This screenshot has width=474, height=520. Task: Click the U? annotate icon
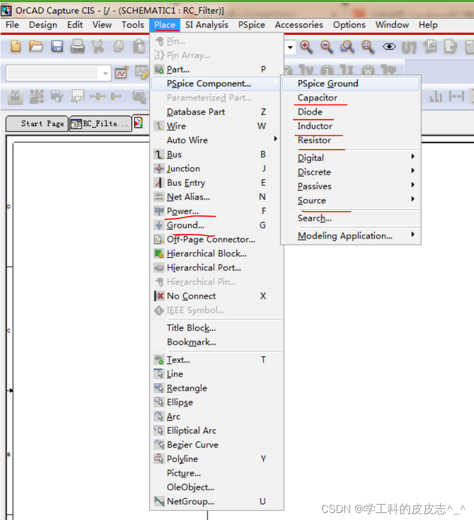(x=409, y=48)
